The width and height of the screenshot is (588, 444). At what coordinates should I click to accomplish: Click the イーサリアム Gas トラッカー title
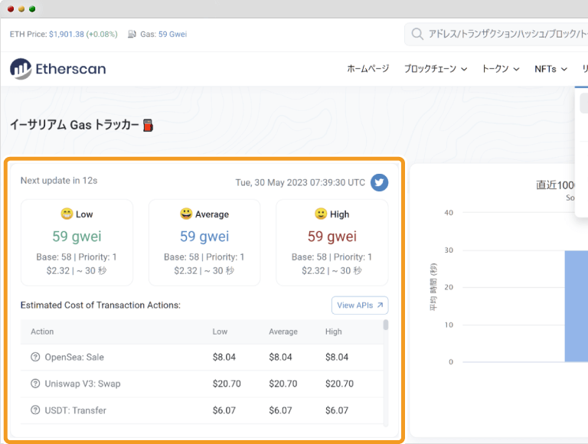tap(74, 125)
